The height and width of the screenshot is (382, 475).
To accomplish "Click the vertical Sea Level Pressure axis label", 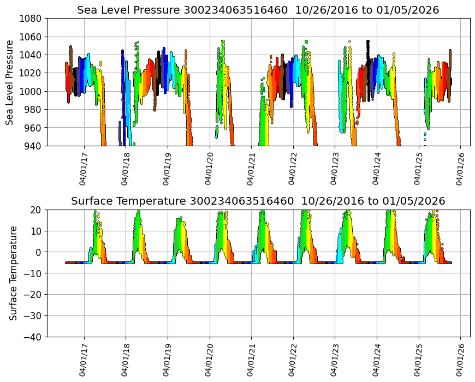I will coord(10,82).
